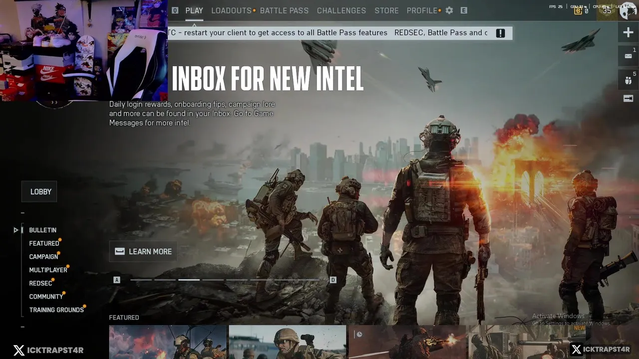Viewport: 639px width, 359px height.
Task: Open the featured card marked NEW
Action: tap(527, 342)
